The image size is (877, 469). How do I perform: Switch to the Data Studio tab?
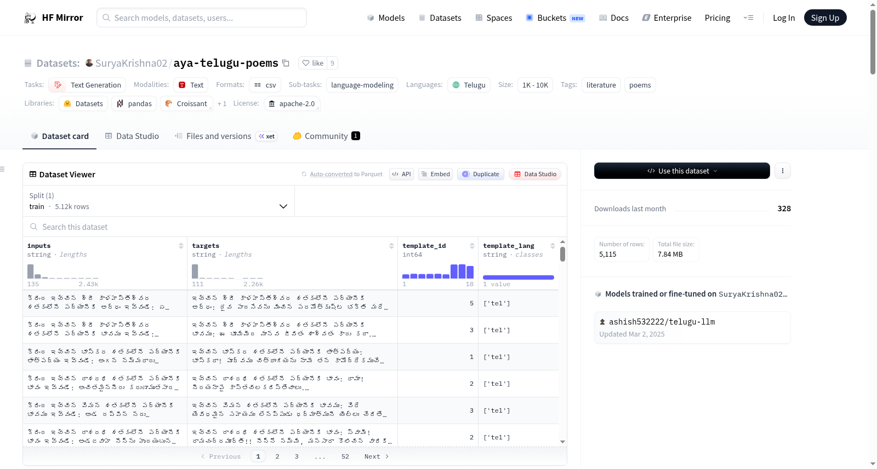(x=132, y=136)
